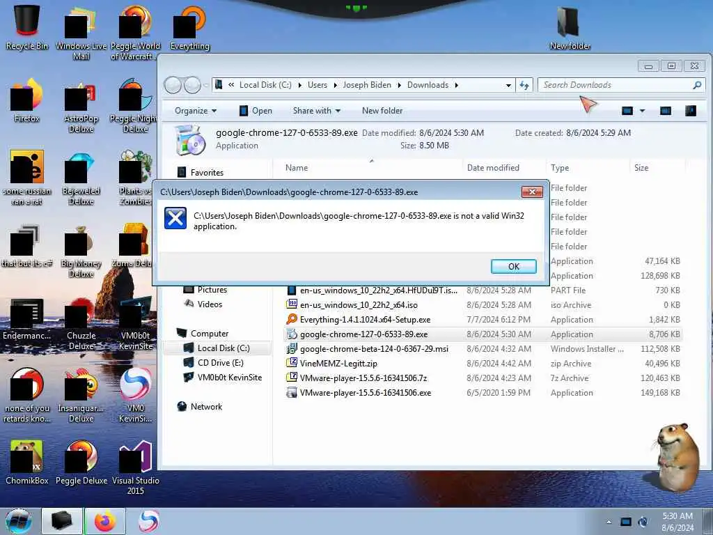The width and height of the screenshot is (713, 535).
Task: Open Big Money Deluxe desktop shortcut
Action: click(81, 250)
